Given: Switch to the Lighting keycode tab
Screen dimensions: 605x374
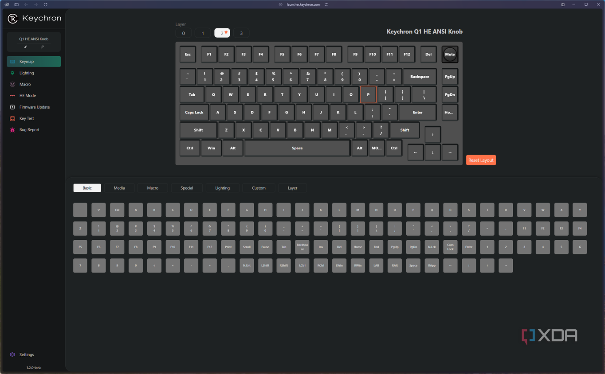Looking at the screenshot, I should coord(223,188).
